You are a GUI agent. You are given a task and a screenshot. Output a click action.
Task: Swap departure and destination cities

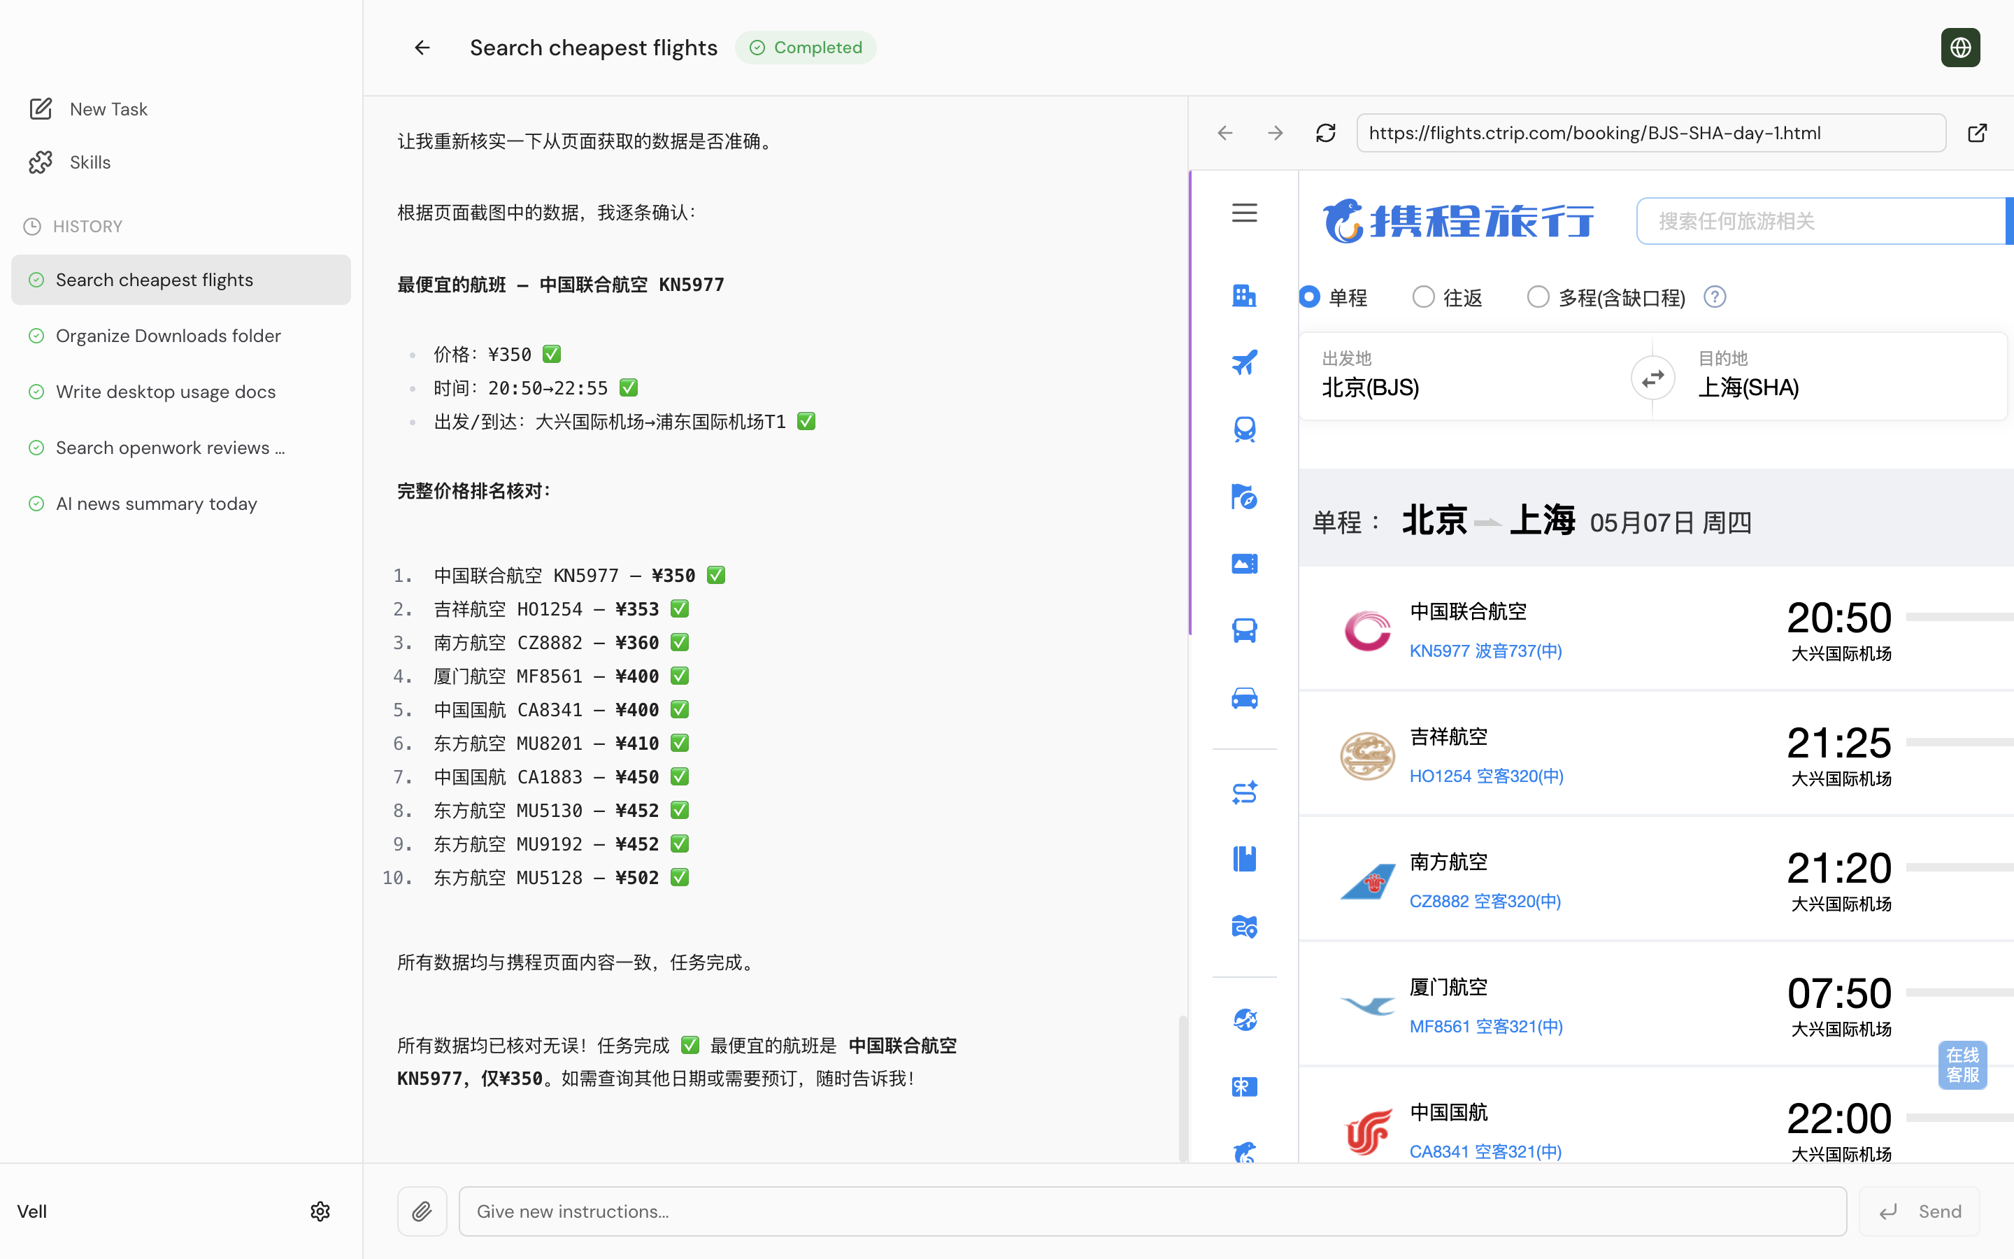(1653, 378)
